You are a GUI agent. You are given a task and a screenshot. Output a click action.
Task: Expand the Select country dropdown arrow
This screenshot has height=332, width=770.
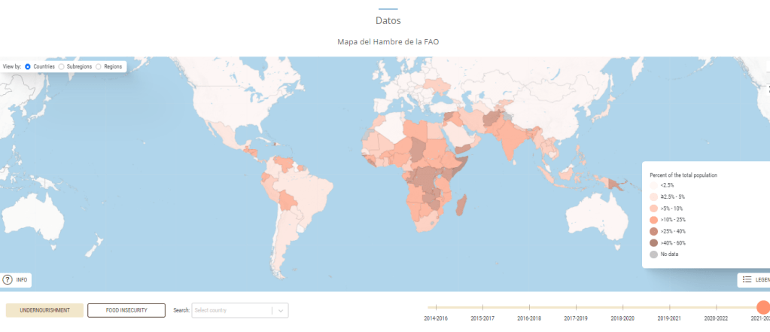coord(280,310)
